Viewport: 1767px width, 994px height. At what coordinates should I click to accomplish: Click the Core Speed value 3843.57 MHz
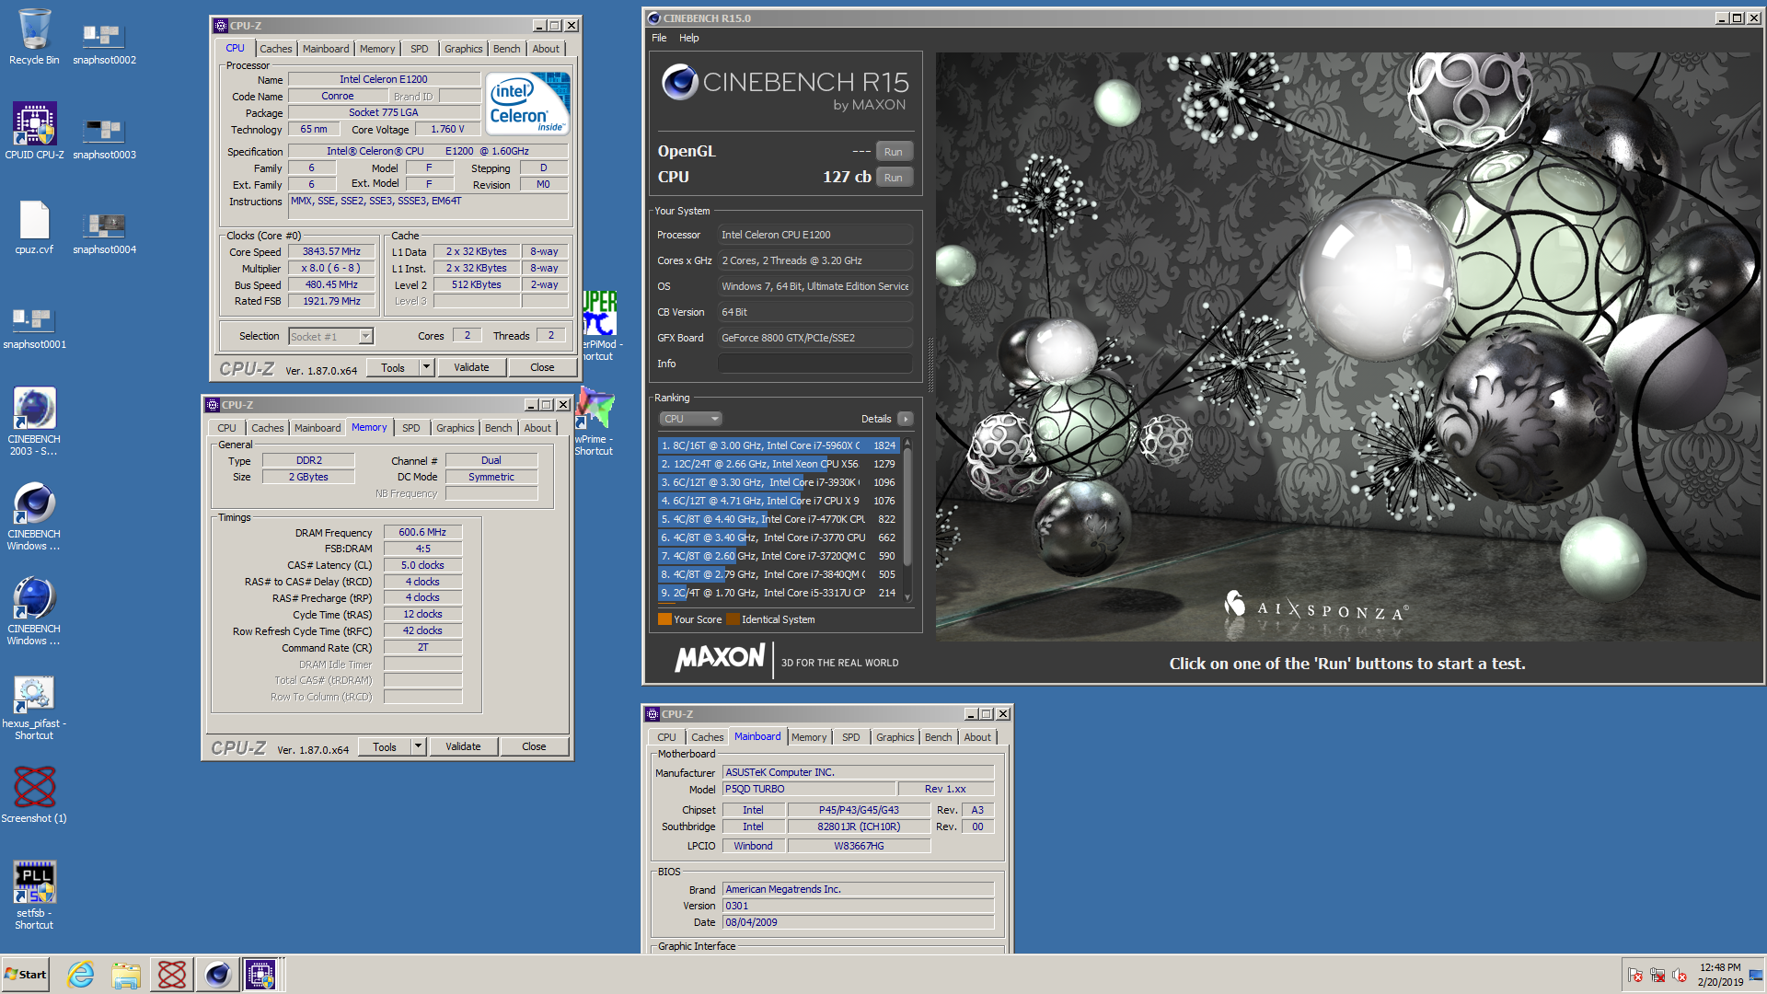click(x=331, y=251)
